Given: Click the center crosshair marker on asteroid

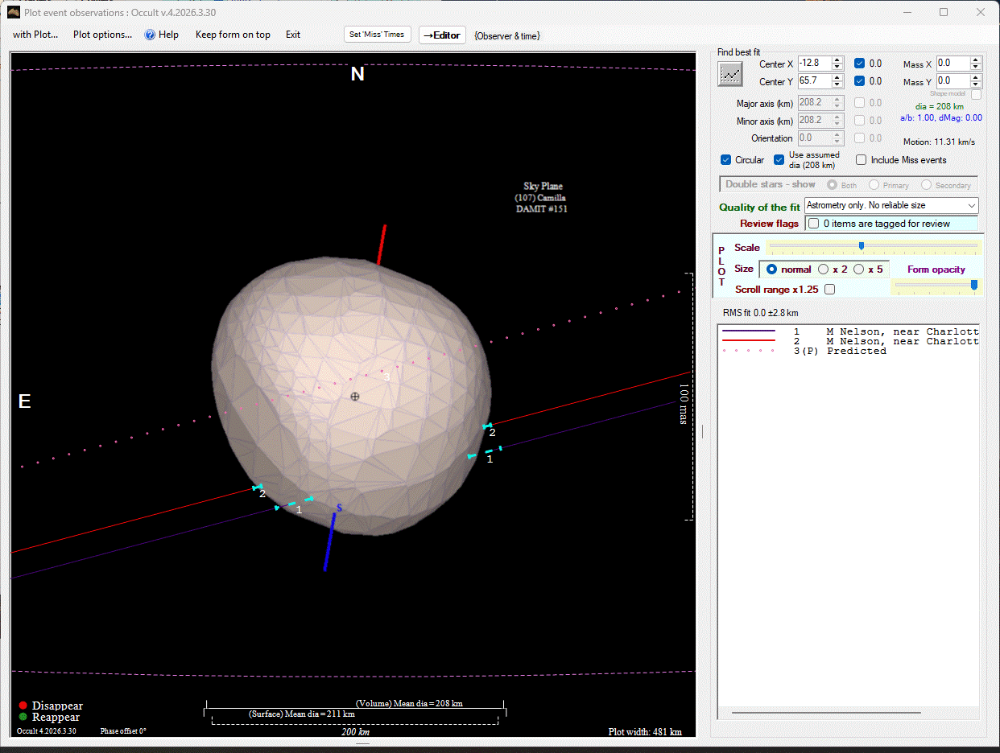Looking at the screenshot, I should (x=354, y=396).
